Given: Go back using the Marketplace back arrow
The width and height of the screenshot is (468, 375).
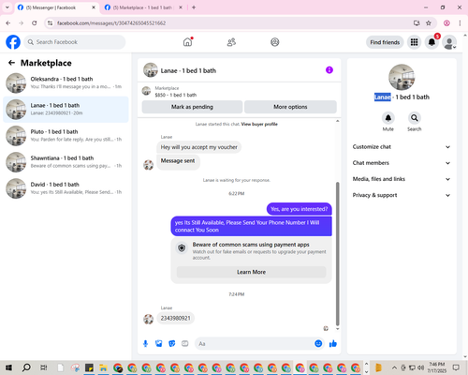Looking at the screenshot, I should 11,63.
